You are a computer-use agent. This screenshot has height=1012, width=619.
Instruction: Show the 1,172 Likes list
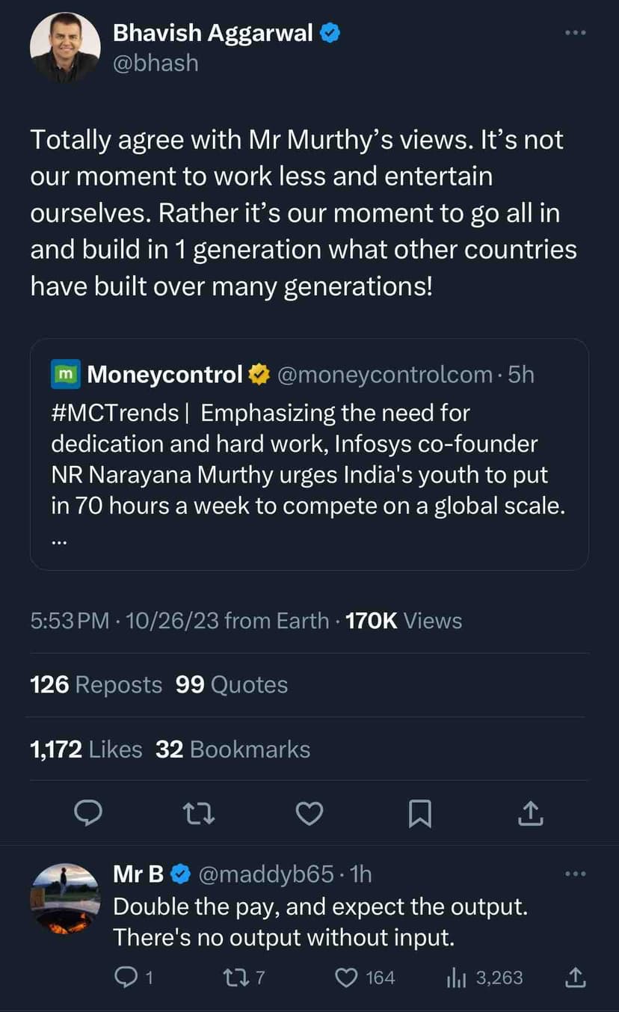(x=86, y=749)
